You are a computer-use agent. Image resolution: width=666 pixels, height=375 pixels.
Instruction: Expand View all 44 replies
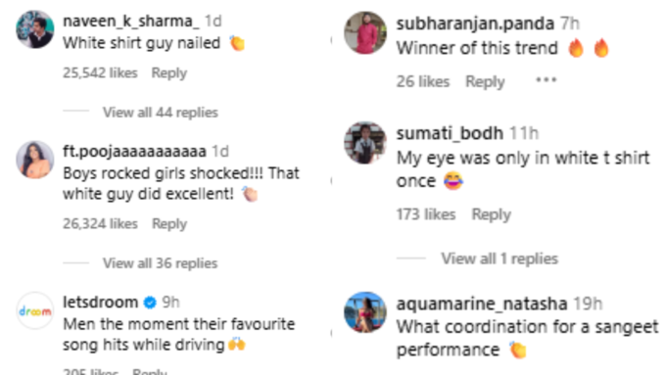coord(160,113)
